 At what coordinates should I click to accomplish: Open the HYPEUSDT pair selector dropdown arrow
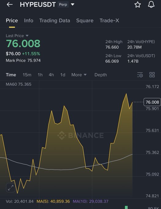coord(73,5)
